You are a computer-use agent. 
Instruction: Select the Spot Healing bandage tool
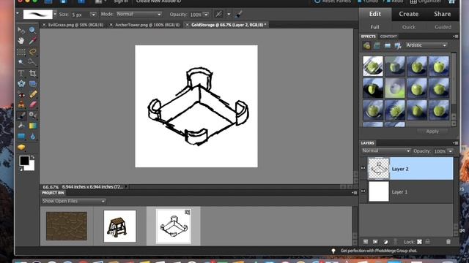[x=32, y=94]
